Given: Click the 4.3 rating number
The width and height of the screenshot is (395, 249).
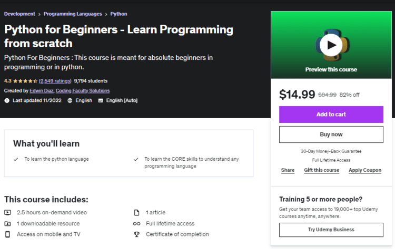Looking at the screenshot, I should (x=8, y=81).
